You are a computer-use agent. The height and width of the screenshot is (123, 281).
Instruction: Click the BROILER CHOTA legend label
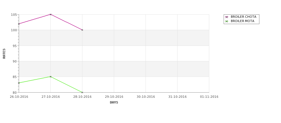click(244, 17)
